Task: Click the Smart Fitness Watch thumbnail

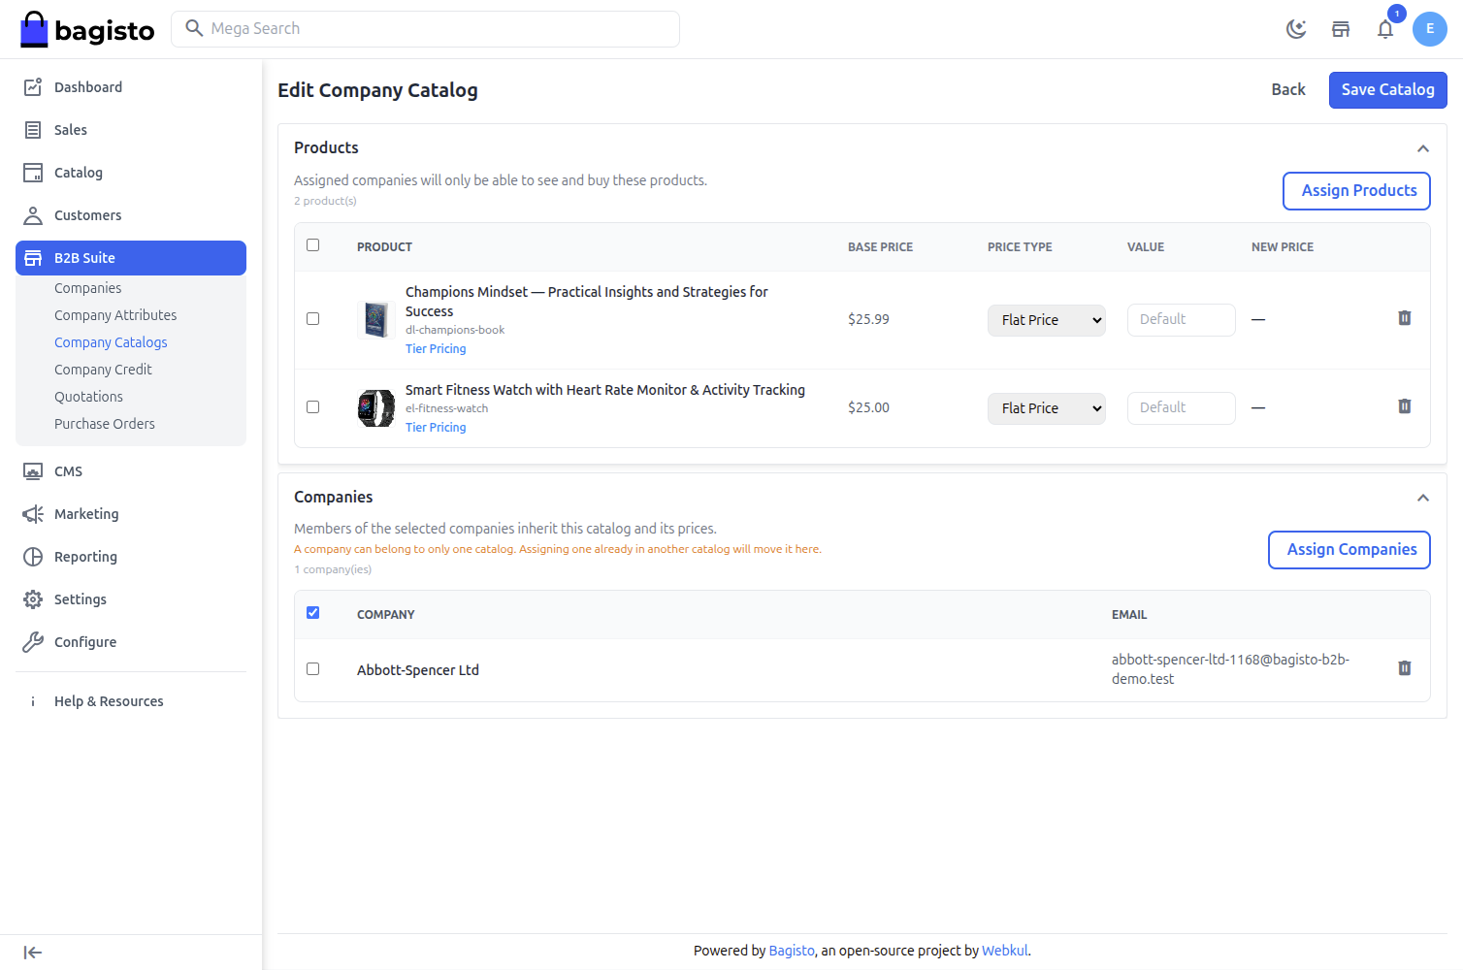Action: (x=375, y=407)
